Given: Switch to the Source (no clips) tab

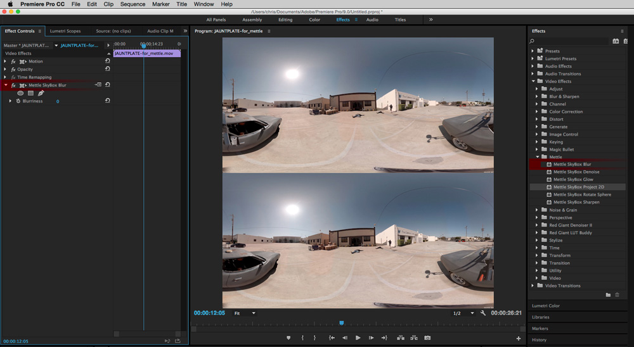Looking at the screenshot, I should click(x=113, y=31).
